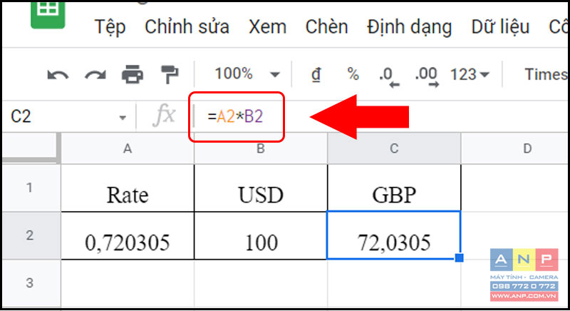The width and height of the screenshot is (570, 311).
Task: Open the Chèn menu
Action: (326, 27)
